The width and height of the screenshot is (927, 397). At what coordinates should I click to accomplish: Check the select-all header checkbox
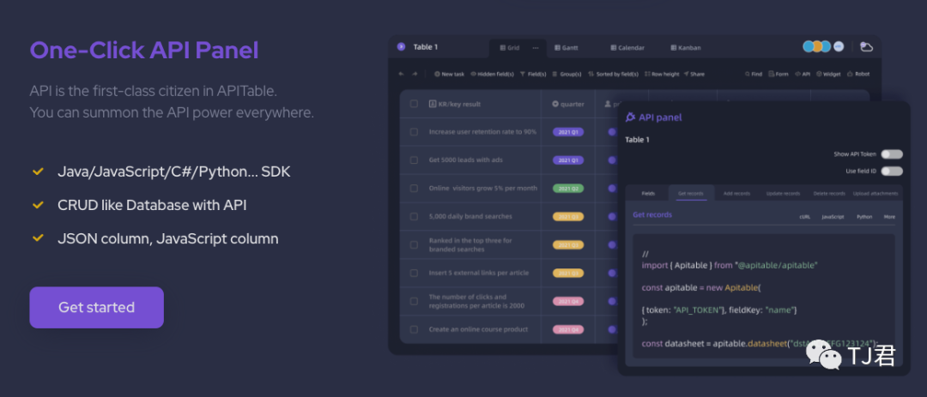(x=414, y=104)
